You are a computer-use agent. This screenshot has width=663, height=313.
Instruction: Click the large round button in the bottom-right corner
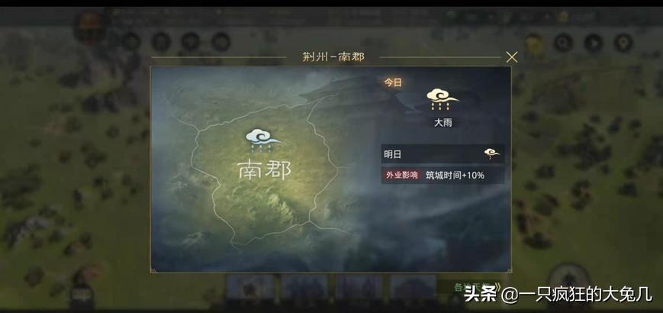568,282
